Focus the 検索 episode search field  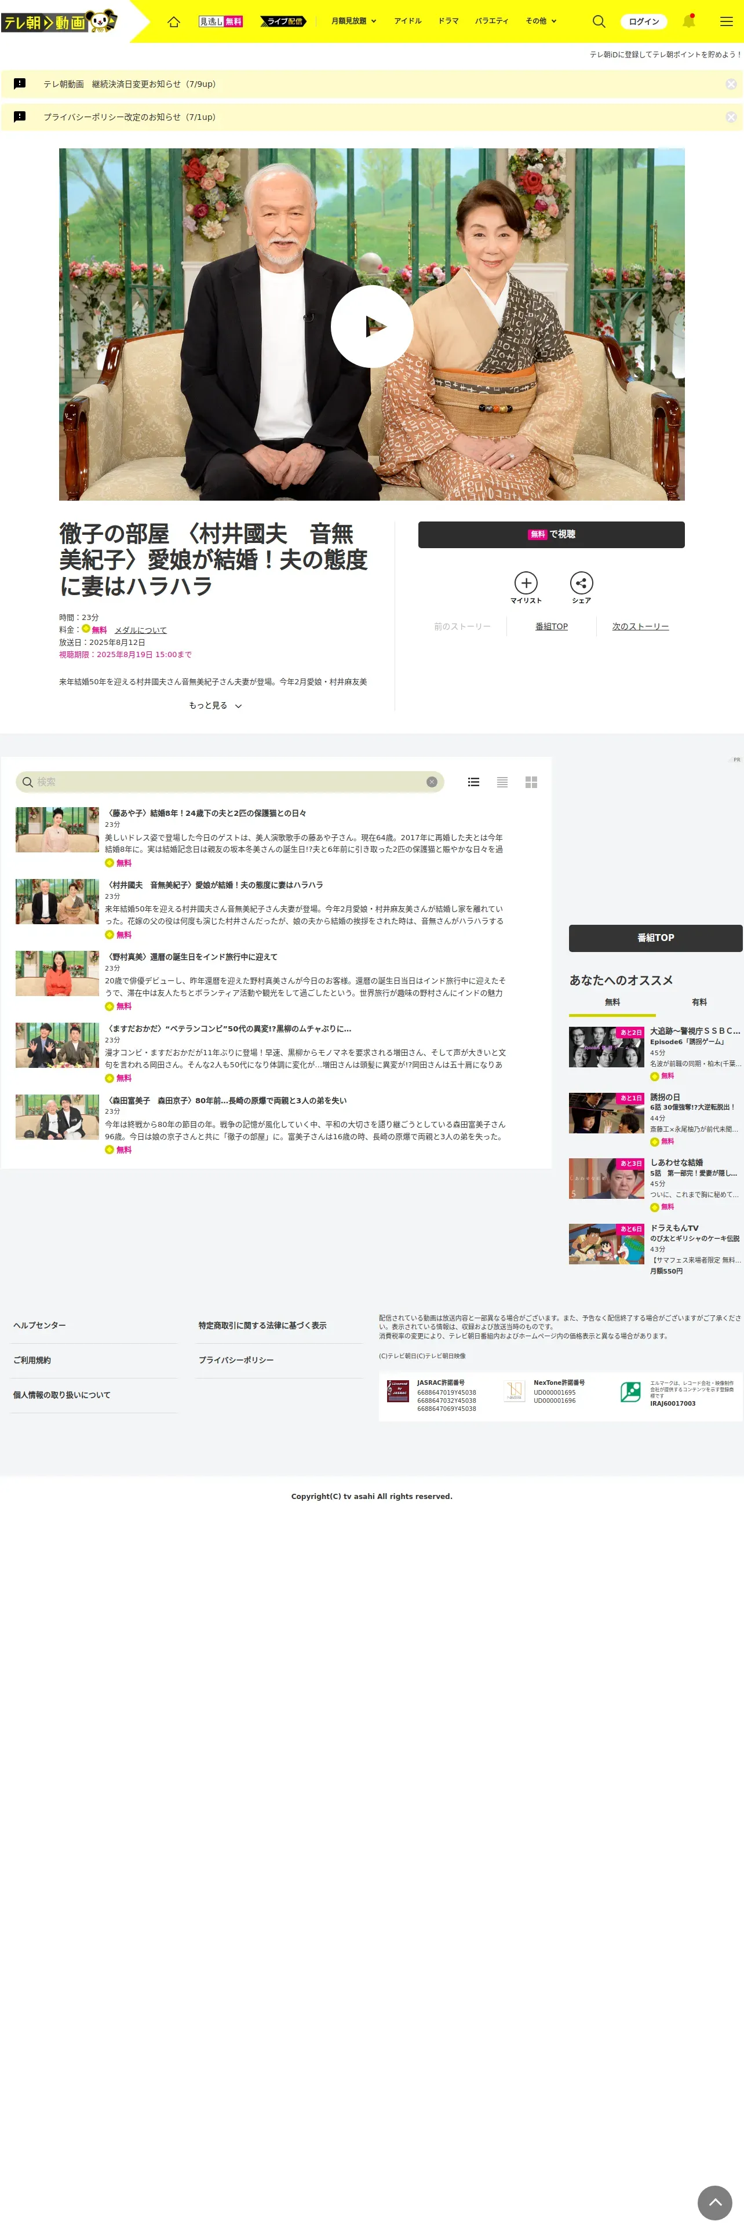tap(229, 782)
